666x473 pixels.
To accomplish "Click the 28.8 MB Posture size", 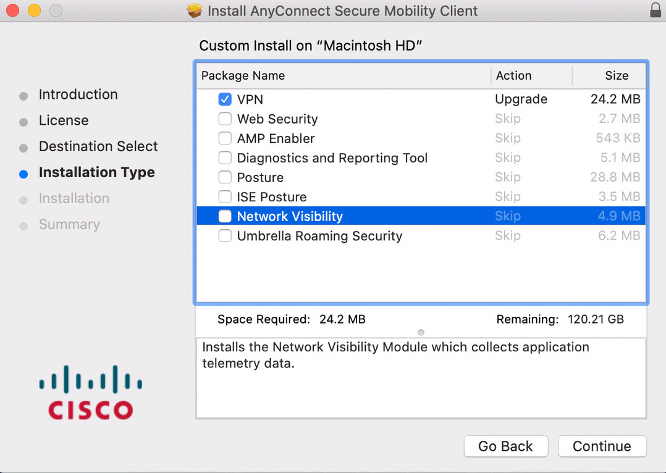I will (x=615, y=177).
